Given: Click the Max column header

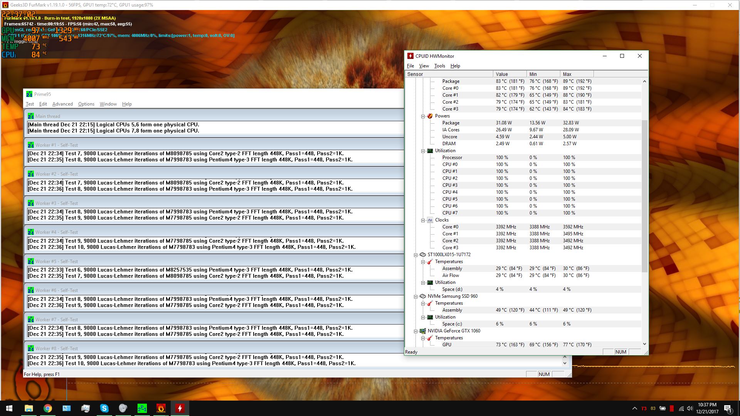Looking at the screenshot, I should pyautogui.click(x=577, y=74).
